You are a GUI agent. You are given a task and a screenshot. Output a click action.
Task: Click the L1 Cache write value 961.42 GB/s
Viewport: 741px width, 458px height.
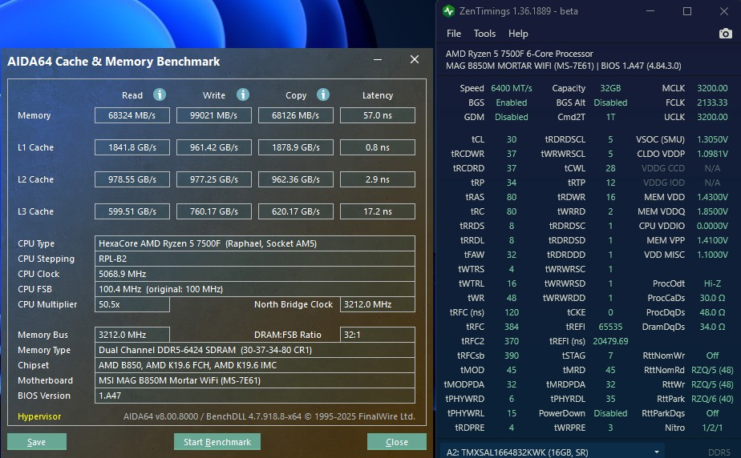tap(214, 147)
